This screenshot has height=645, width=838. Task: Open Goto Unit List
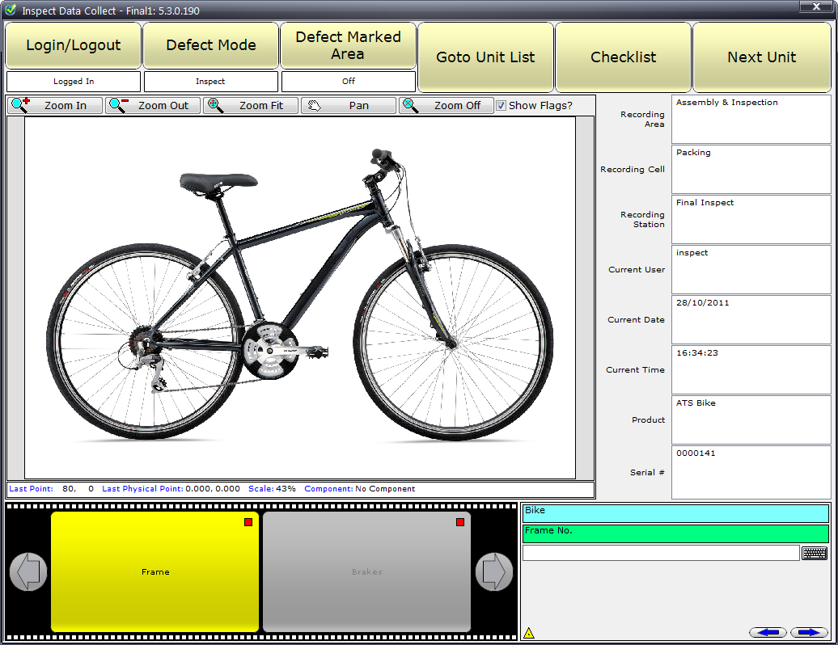click(485, 57)
